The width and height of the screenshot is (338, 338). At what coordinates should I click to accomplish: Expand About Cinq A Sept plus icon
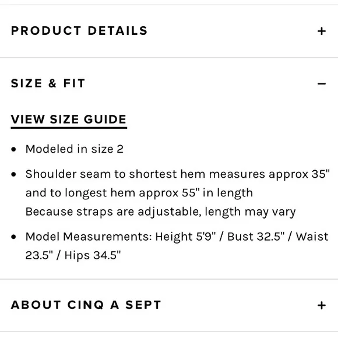click(x=322, y=305)
